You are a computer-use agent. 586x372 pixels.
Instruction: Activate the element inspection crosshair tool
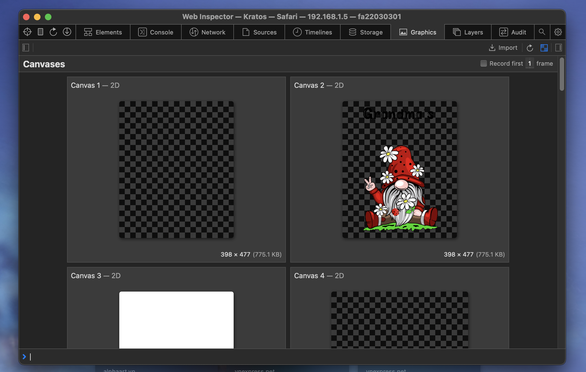[27, 32]
